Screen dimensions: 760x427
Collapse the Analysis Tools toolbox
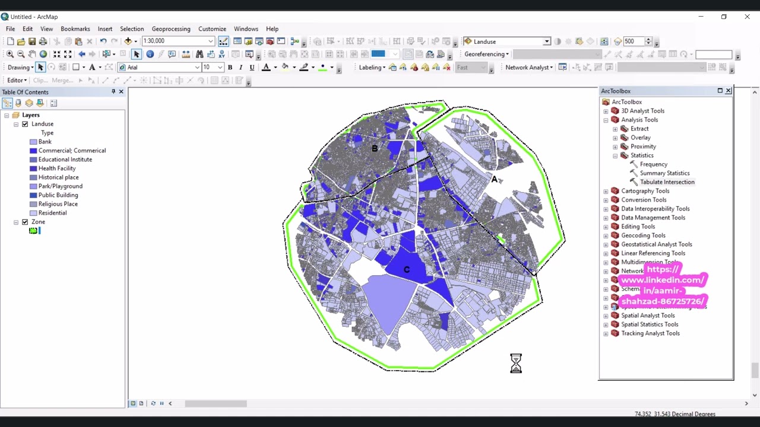[606, 120]
